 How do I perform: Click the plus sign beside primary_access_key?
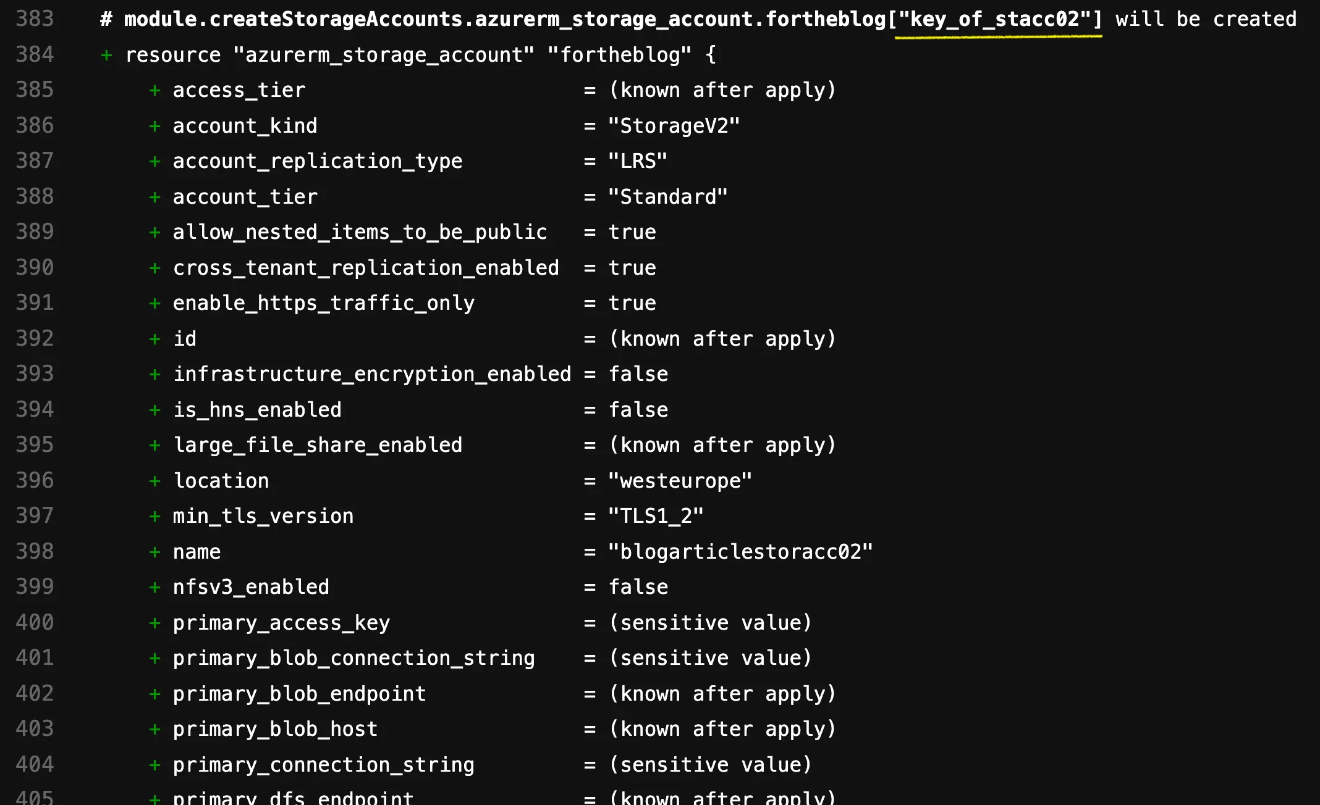tap(154, 624)
